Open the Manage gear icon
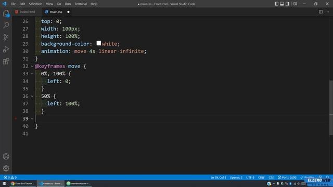 tap(6, 168)
